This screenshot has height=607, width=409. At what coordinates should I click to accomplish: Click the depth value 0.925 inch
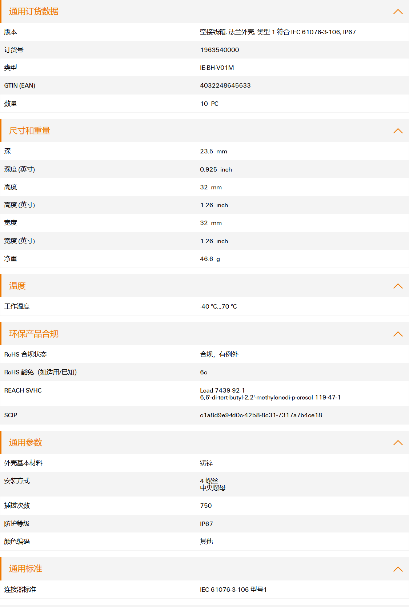point(216,169)
